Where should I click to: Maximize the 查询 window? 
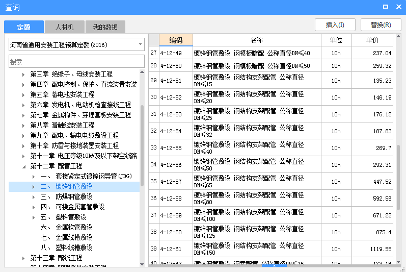pyautogui.click(x=386, y=7)
